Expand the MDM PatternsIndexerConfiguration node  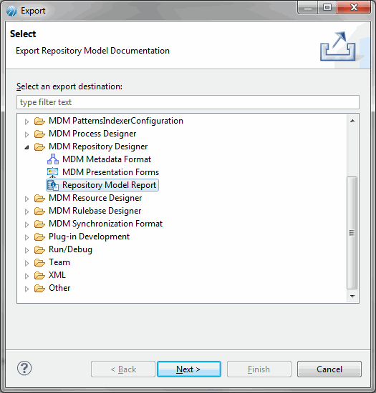click(26, 121)
